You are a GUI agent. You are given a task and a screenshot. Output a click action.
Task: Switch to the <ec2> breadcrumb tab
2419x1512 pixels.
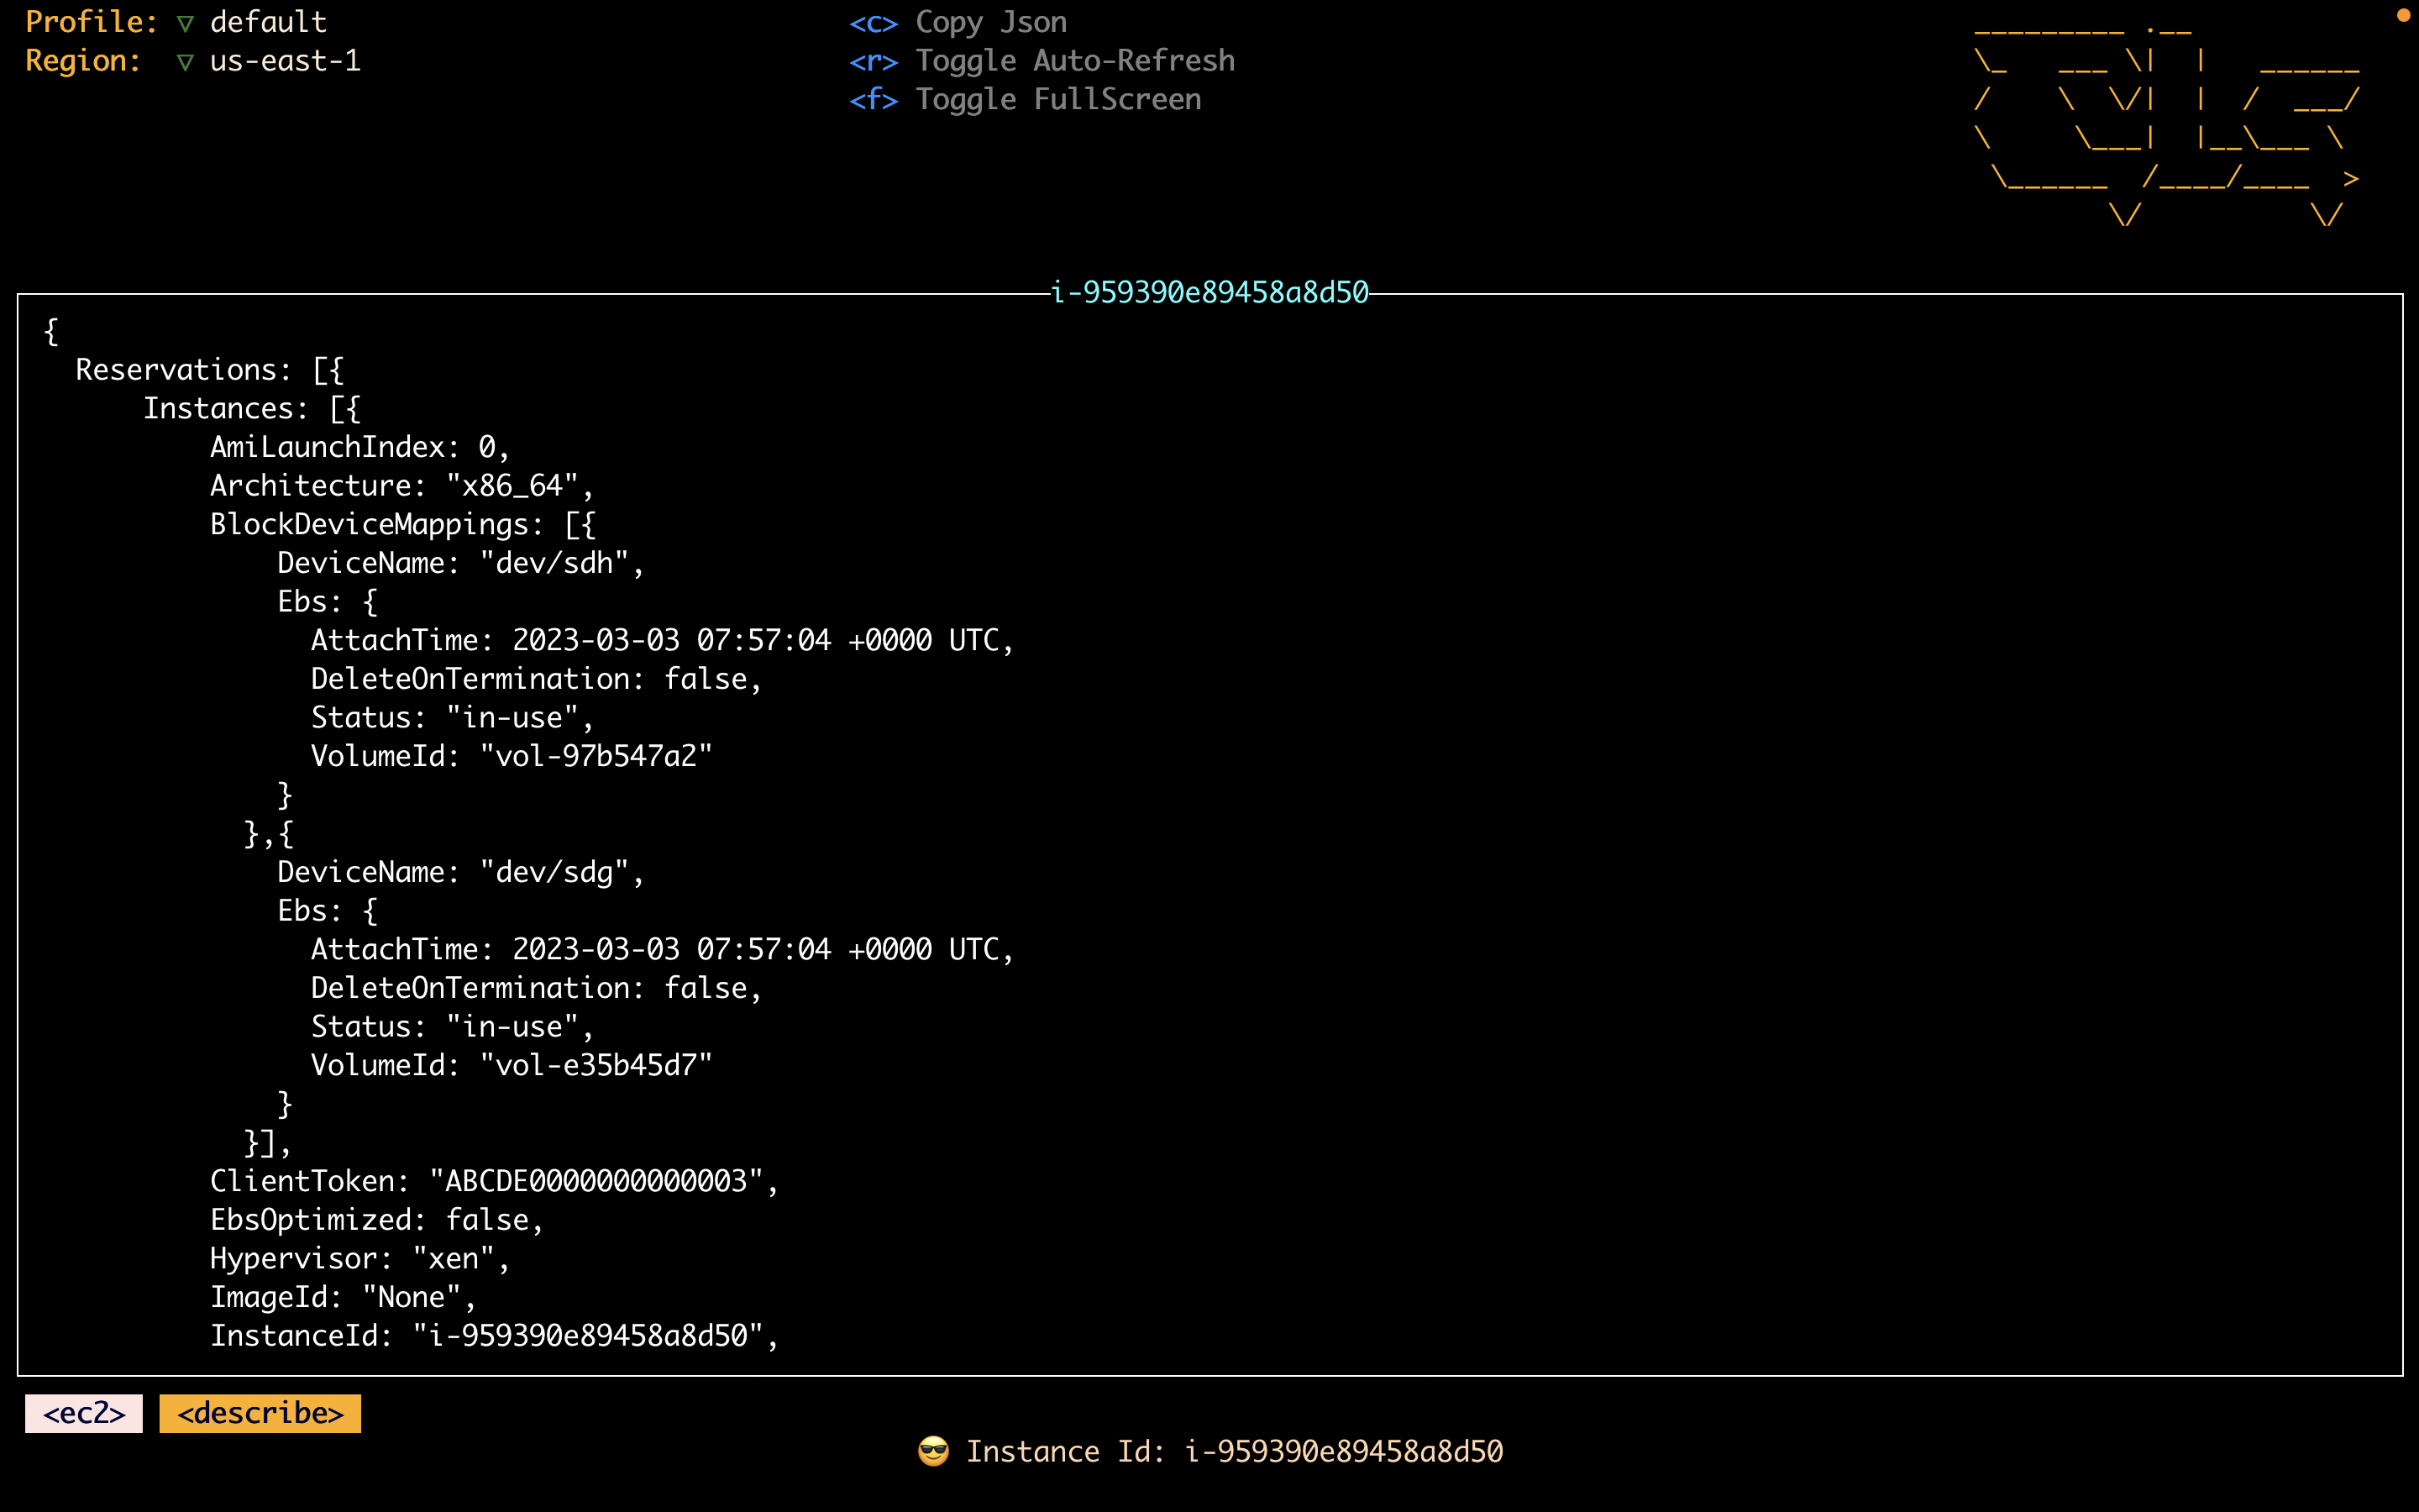[x=84, y=1413]
